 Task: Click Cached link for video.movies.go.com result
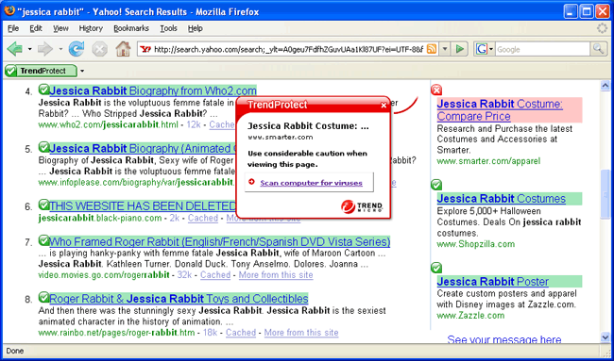pyautogui.click(x=215, y=275)
